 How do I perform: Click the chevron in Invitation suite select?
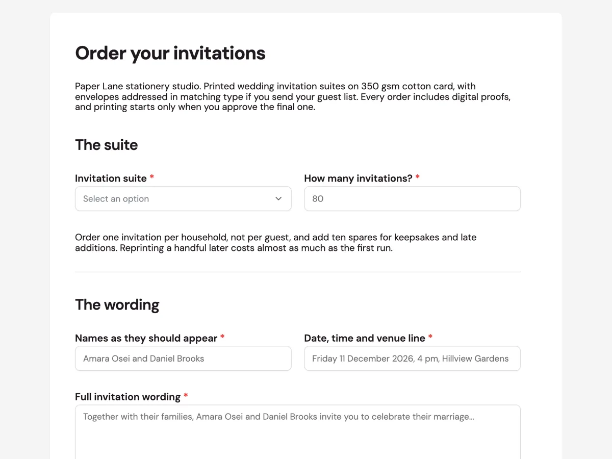tap(278, 198)
